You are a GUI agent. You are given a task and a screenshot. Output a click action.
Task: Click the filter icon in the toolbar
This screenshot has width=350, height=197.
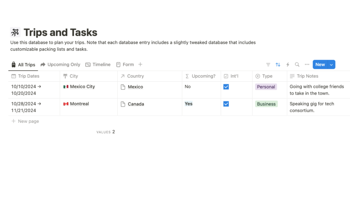pos(268,64)
